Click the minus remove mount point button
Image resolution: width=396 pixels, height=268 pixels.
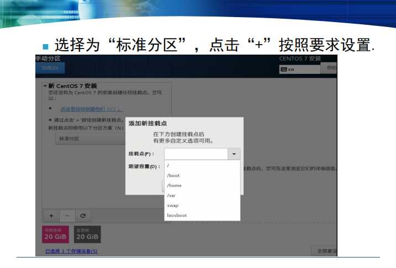(67, 216)
